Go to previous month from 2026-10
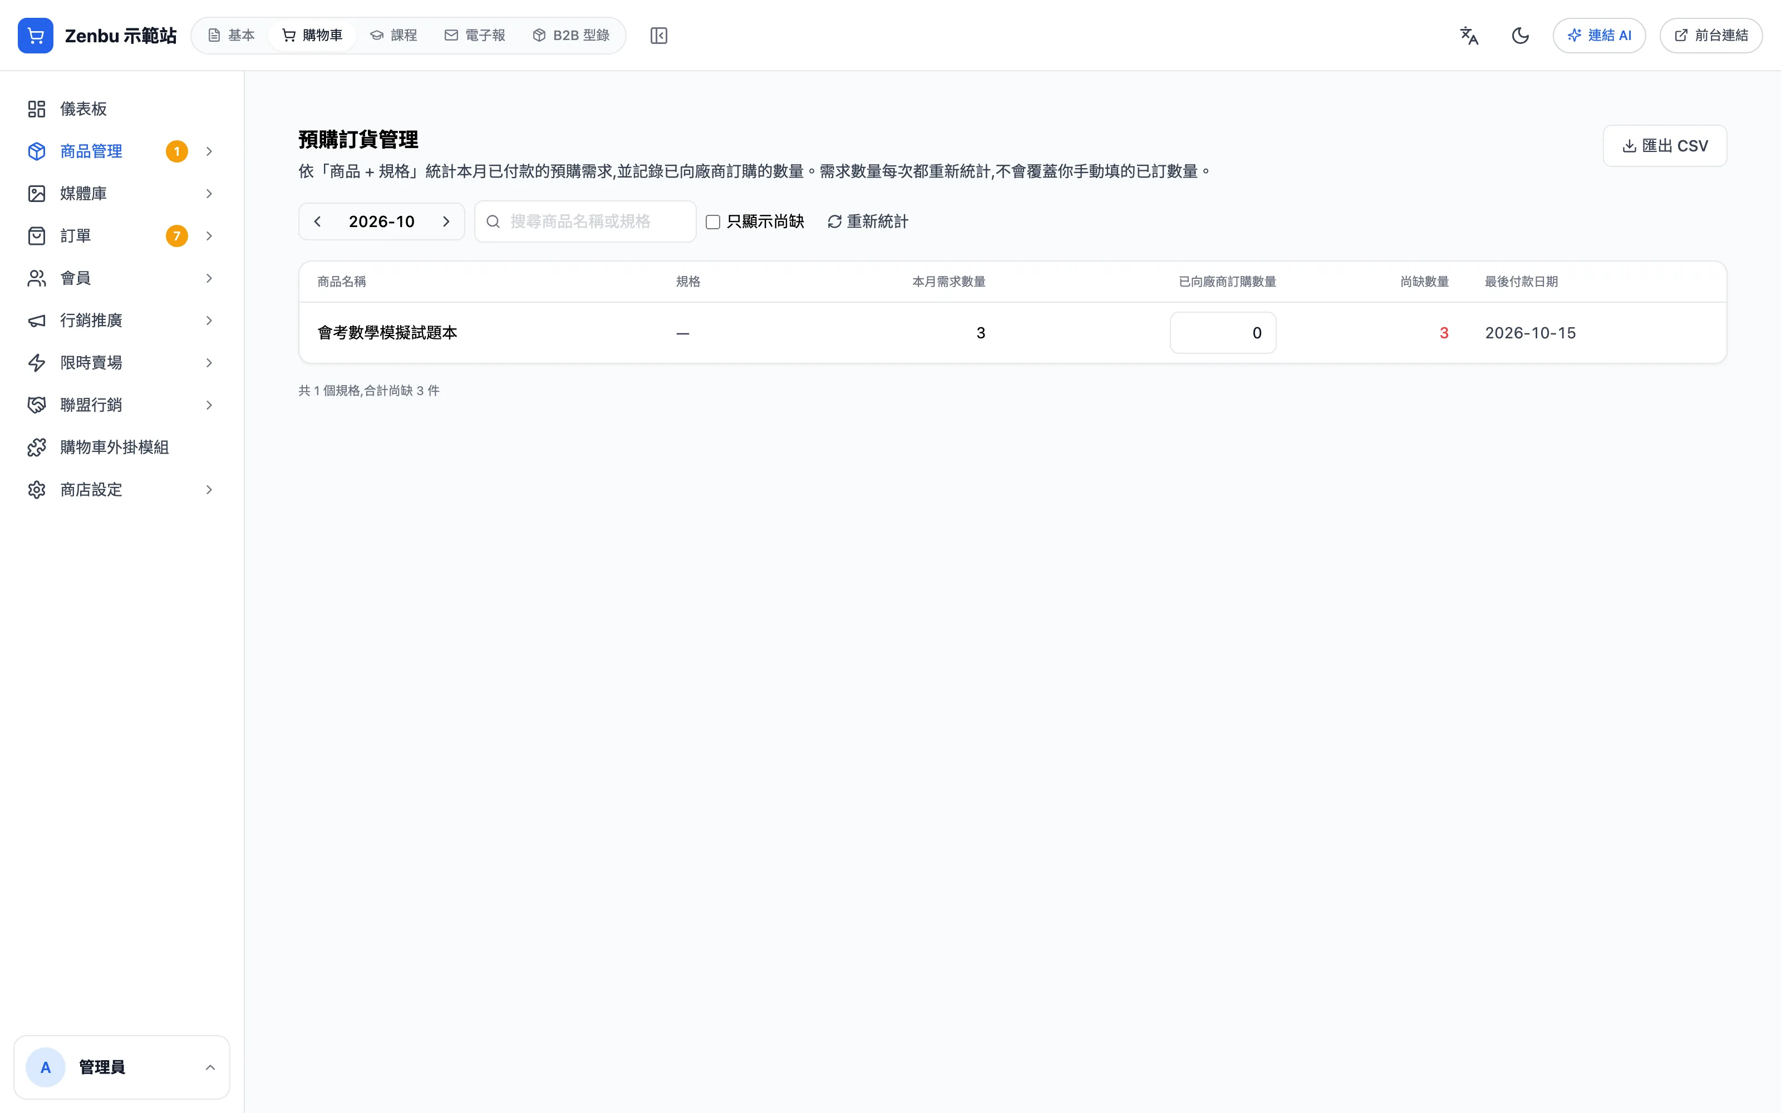The image size is (1781, 1113). coord(317,221)
